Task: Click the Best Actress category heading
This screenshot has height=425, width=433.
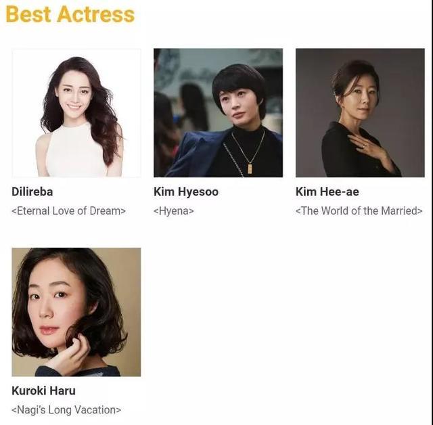Action: (70, 14)
